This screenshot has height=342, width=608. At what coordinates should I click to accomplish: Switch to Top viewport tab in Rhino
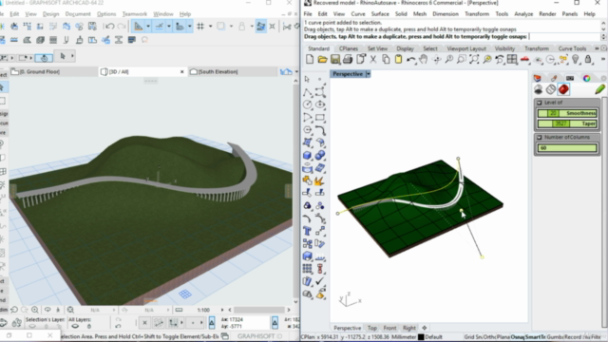(x=371, y=328)
